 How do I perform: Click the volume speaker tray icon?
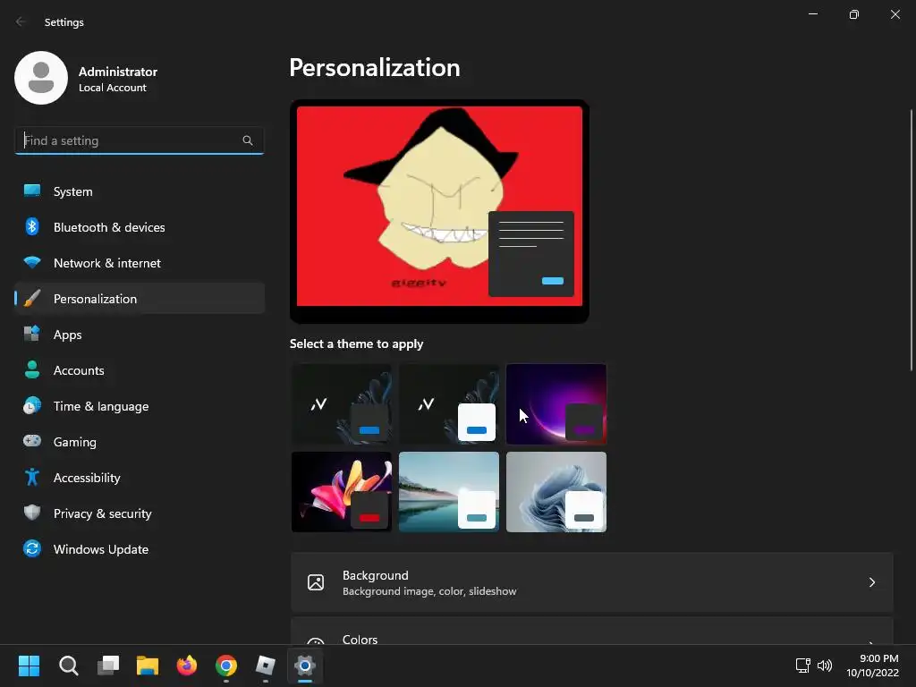(824, 666)
